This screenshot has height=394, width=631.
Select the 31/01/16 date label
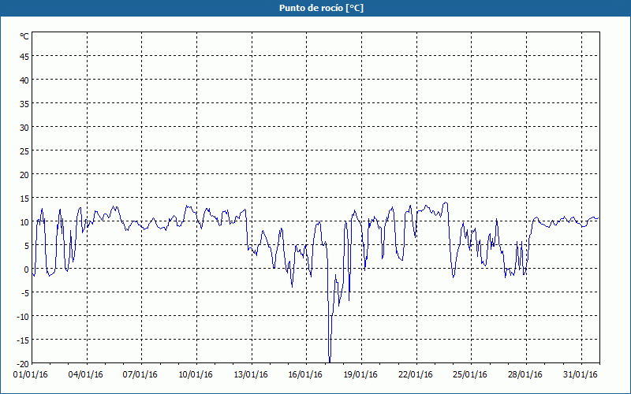[581, 375]
